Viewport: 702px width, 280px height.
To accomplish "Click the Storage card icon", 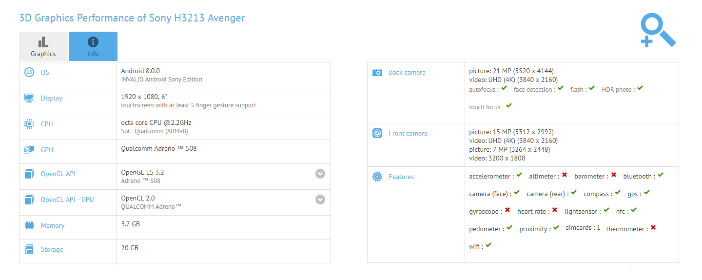I will coord(29,249).
